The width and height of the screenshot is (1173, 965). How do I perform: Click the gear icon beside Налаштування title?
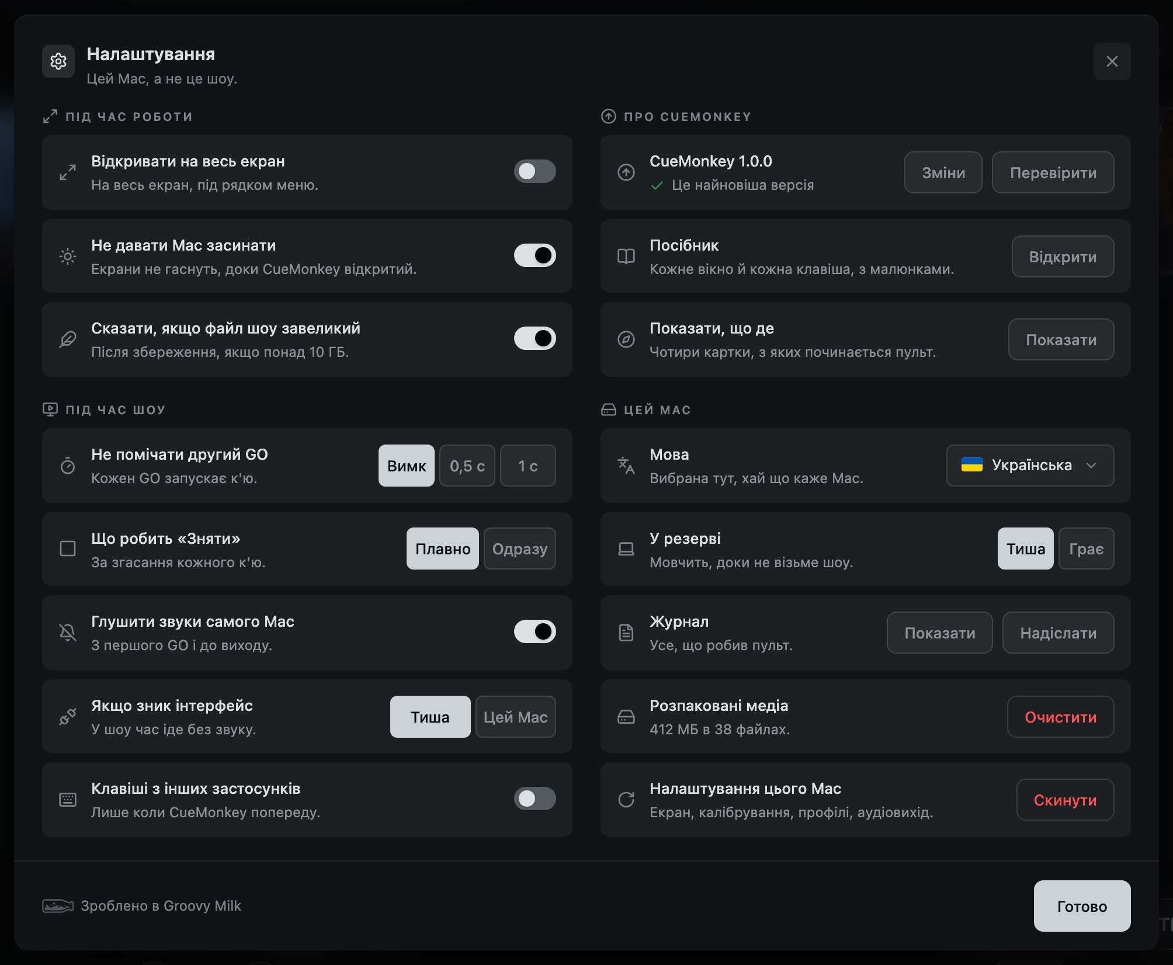tap(58, 61)
